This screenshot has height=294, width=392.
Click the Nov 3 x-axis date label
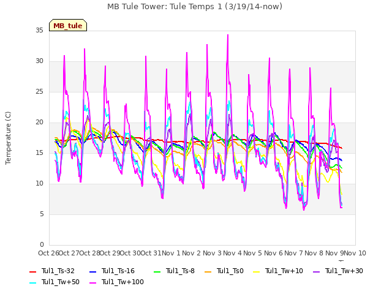pyautogui.click(x=212, y=253)
